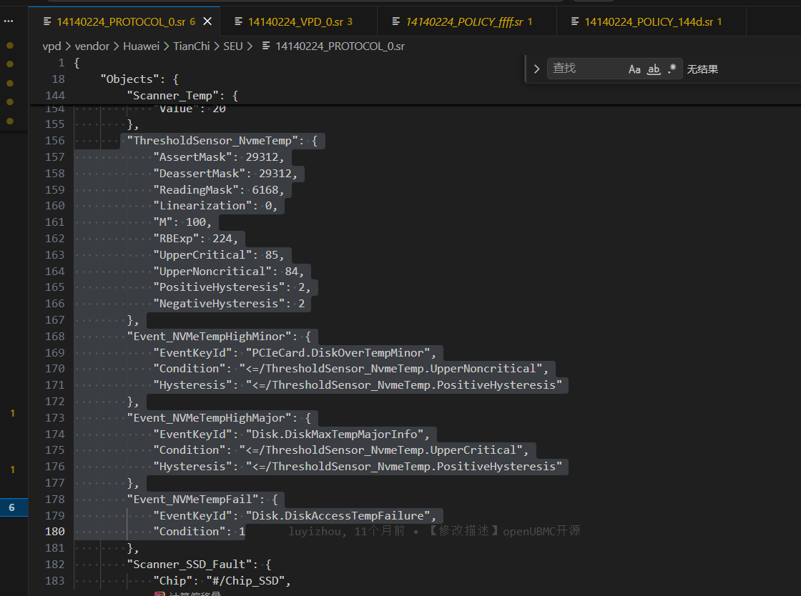Screen dimensions: 801x596
Task: Open the vendor breadcrumb folder
Action: (x=92, y=46)
